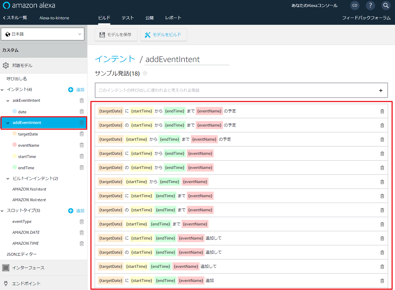Open the 日本語 language dropdown
Viewport: 395px width, 290px height.
tap(43, 34)
